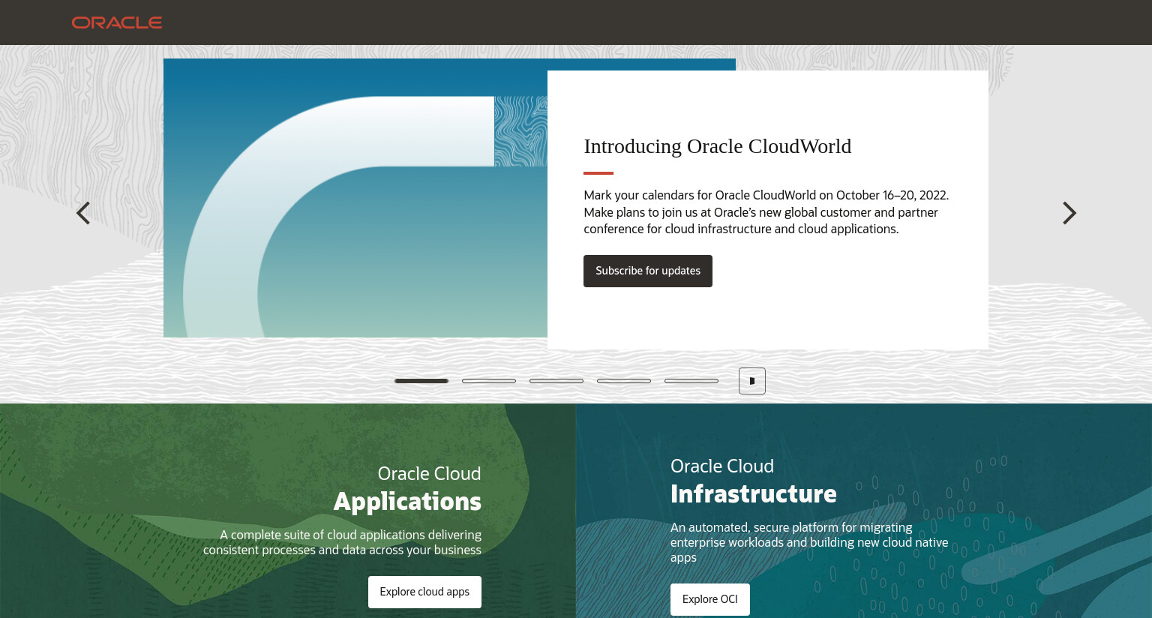Click the Applications heading text
Image resolution: width=1152 pixels, height=618 pixels.
tap(407, 501)
